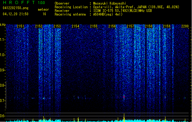This screenshot has height=122, width=192.
Task: Click the strong red meteor echo after 2156
Action: [124, 97]
